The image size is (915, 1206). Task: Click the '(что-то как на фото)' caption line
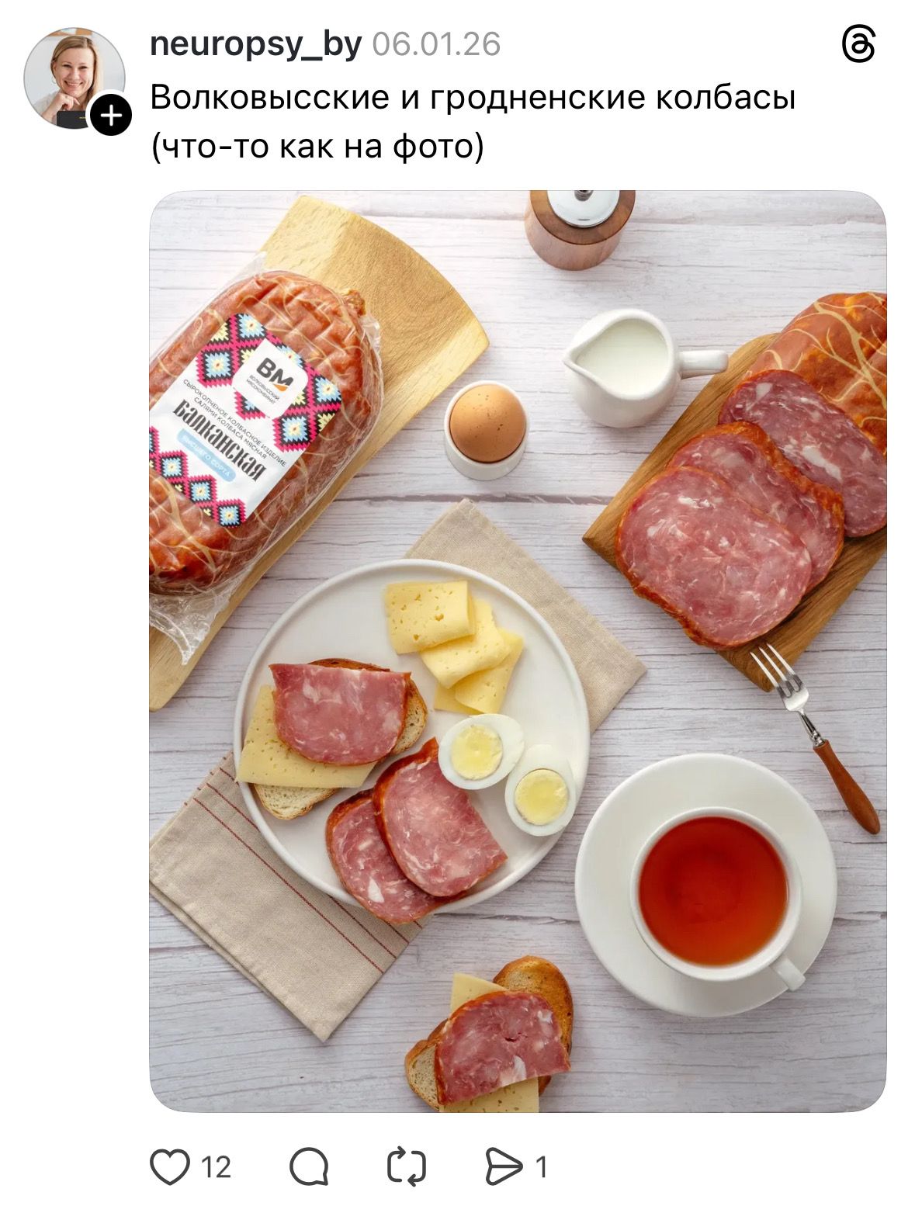tap(317, 146)
